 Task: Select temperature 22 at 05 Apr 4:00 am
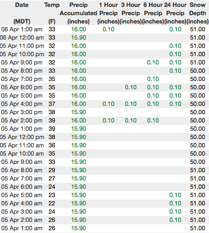pos(52,204)
